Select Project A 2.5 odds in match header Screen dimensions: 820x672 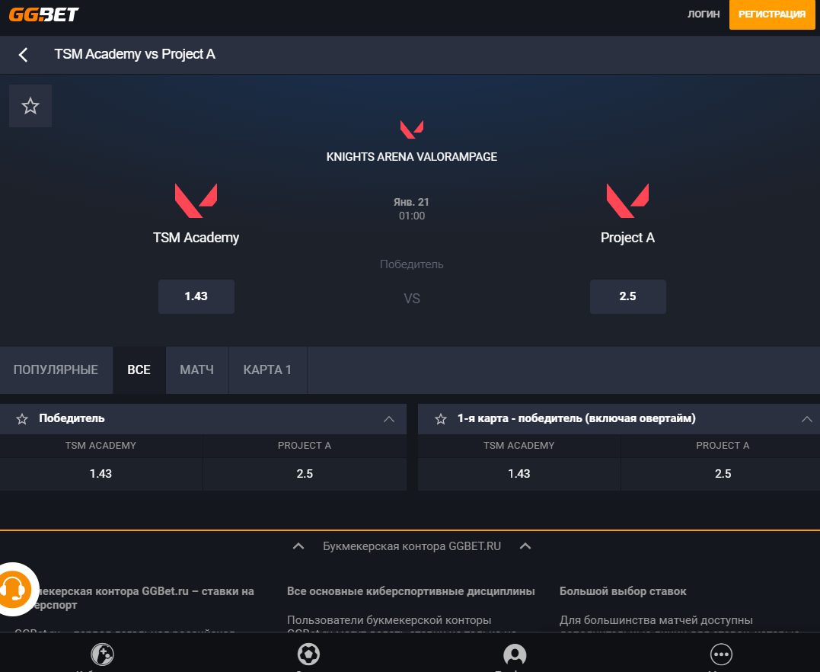click(627, 296)
